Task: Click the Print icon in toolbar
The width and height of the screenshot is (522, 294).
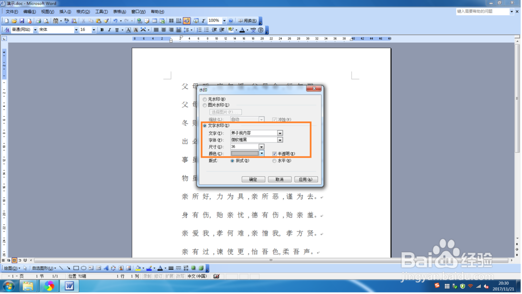Action: coord(38,21)
